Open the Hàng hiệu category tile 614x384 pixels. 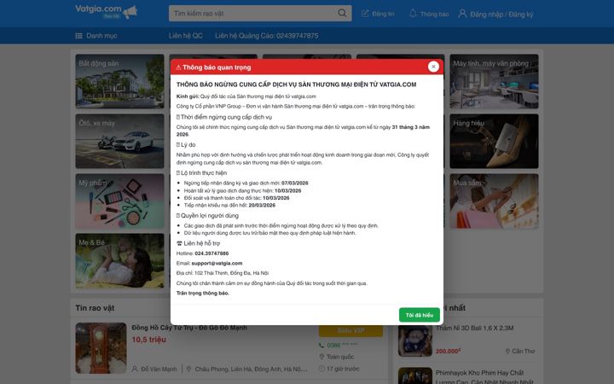pos(494,141)
